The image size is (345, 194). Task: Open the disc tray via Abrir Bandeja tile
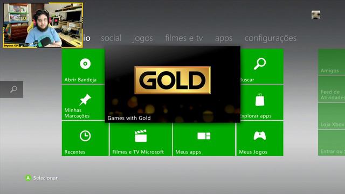click(x=84, y=66)
